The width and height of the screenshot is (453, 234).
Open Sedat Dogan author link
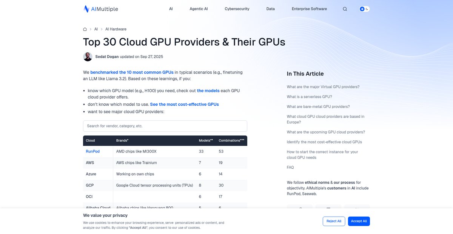click(107, 57)
